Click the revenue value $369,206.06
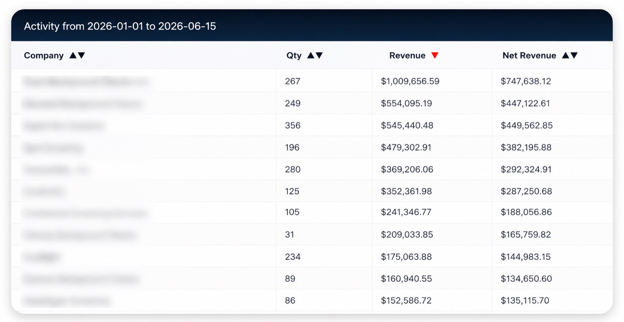The image size is (624, 322). pyautogui.click(x=407, y=169)
